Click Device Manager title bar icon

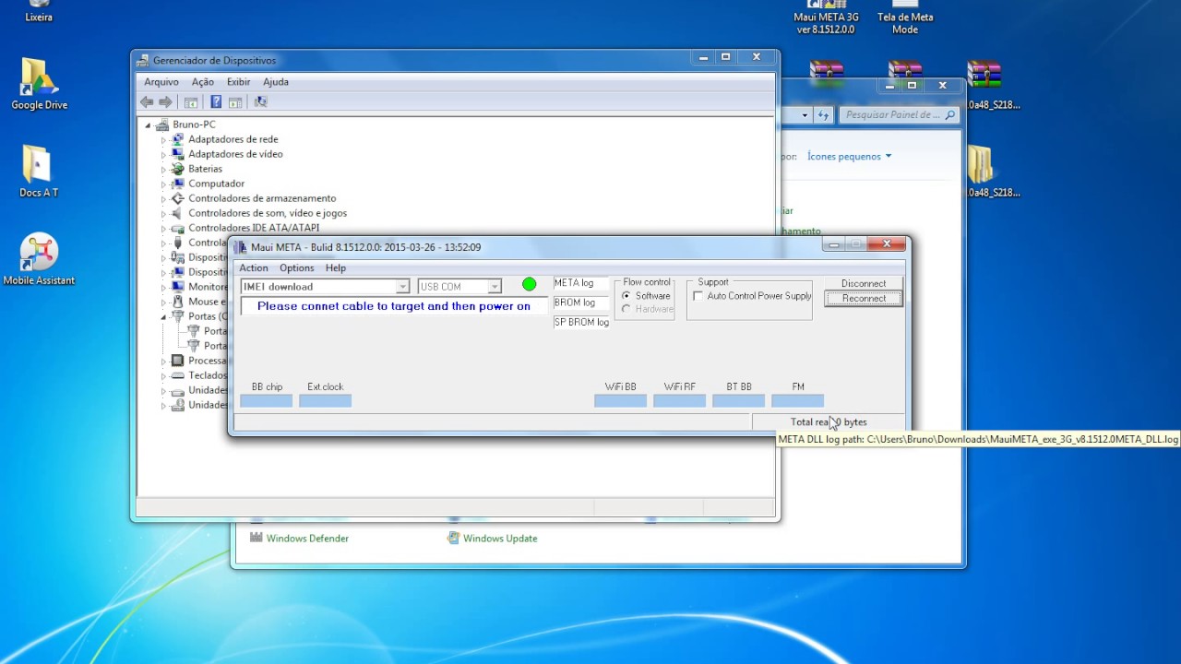(143, 61)
